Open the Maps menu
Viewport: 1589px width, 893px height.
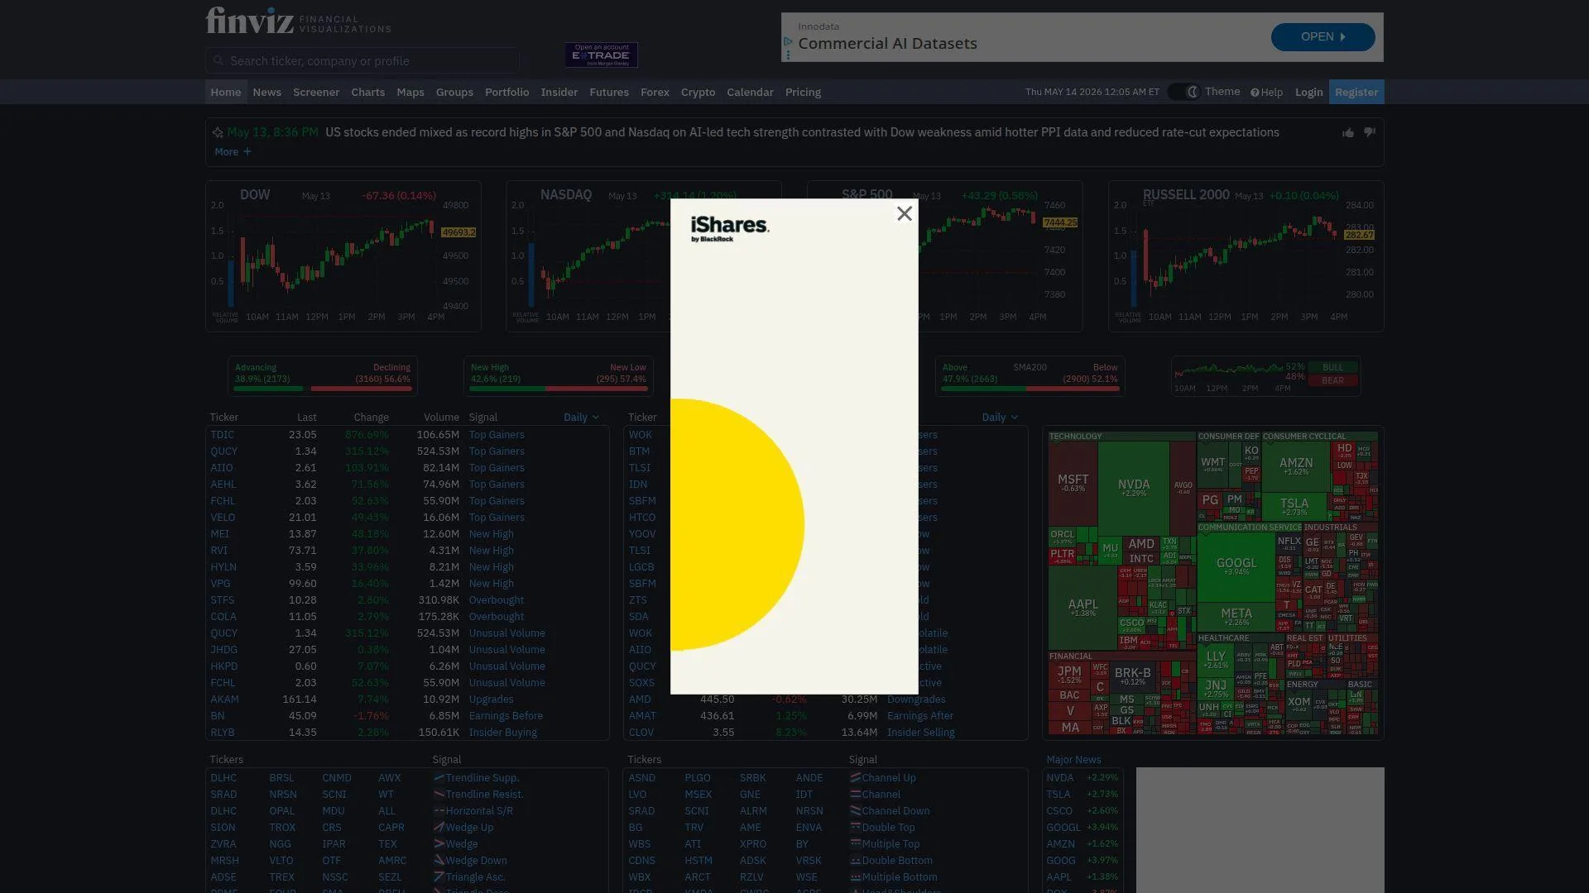click(x=410, y=92)
